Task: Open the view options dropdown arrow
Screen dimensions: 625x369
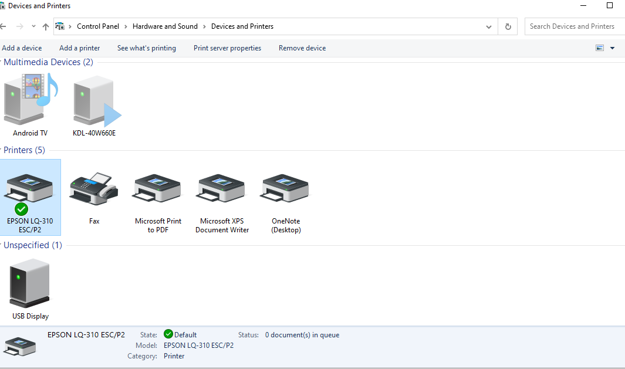Action: pyautogui.click(x=613, y=48)
